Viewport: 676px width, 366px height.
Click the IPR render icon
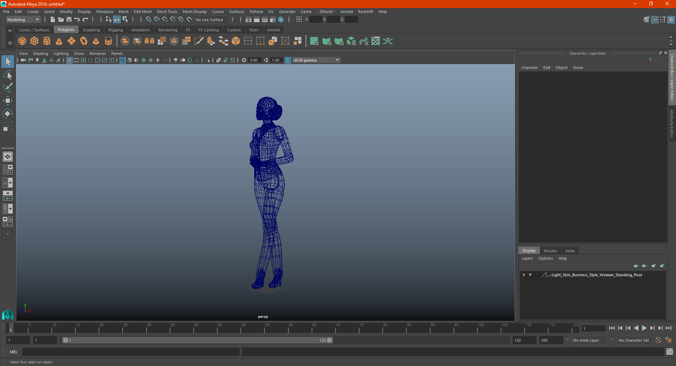click(265, 20)
